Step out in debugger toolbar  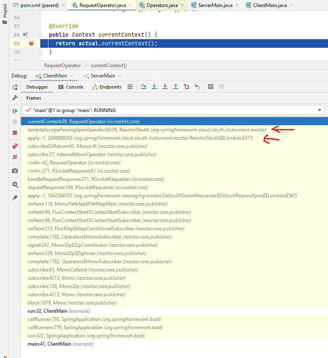pos(176,87)
